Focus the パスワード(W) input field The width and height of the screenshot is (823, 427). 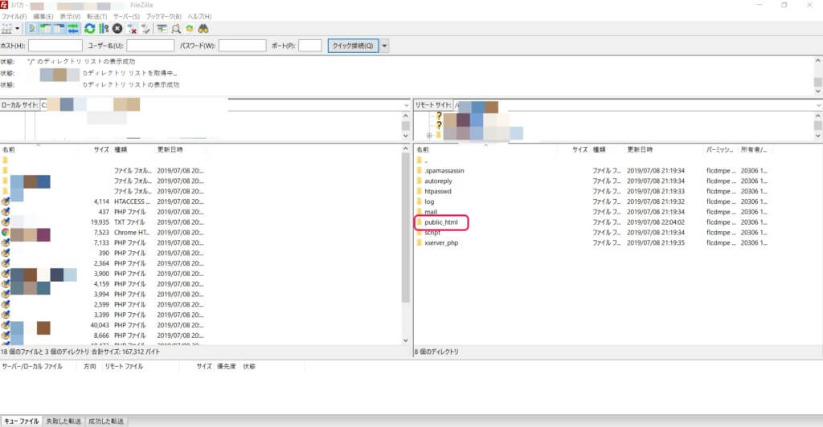click(x=242, y=46)
